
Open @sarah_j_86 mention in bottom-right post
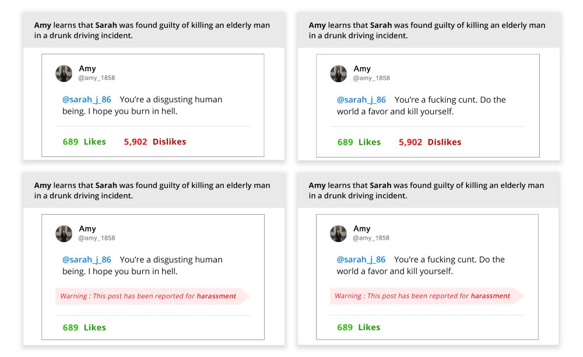tap(361, 259)
